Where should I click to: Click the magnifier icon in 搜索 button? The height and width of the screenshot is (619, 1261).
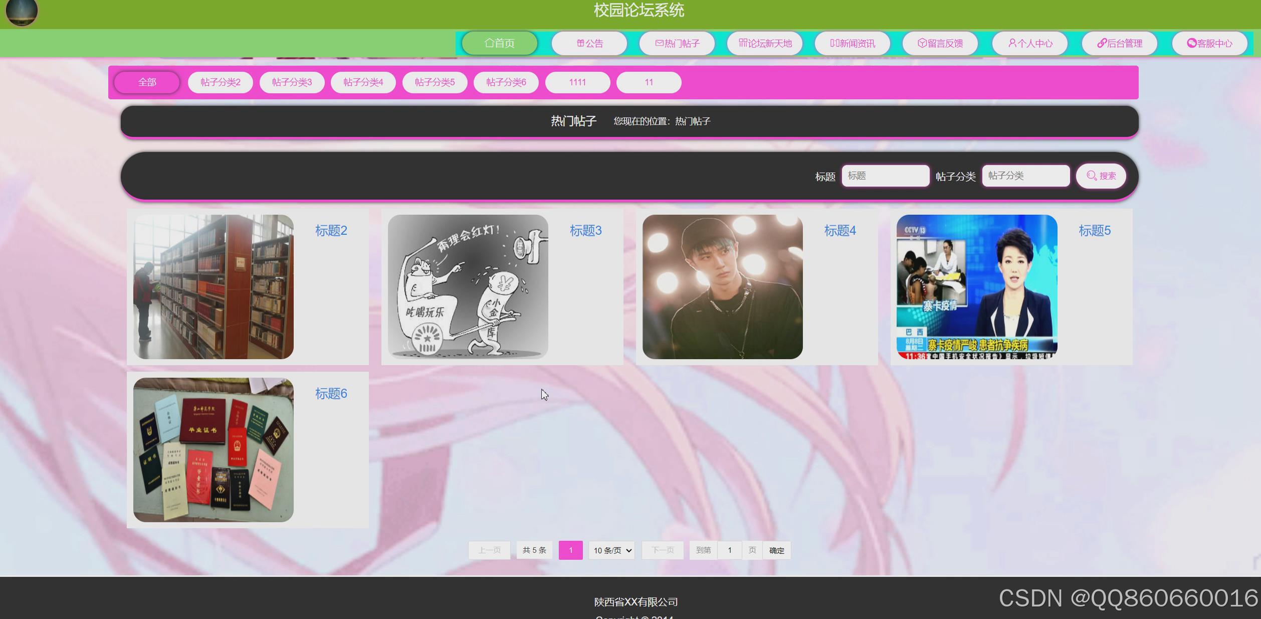click(x=1092, y=176)
